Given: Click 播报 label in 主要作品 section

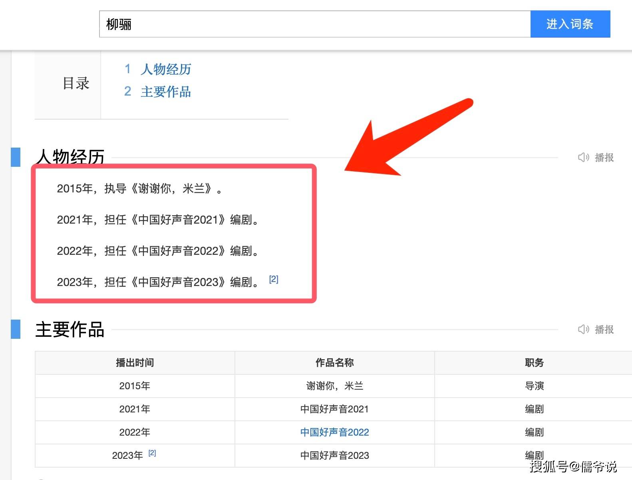Looking at the screenshot, I should (x=604, y=330).
